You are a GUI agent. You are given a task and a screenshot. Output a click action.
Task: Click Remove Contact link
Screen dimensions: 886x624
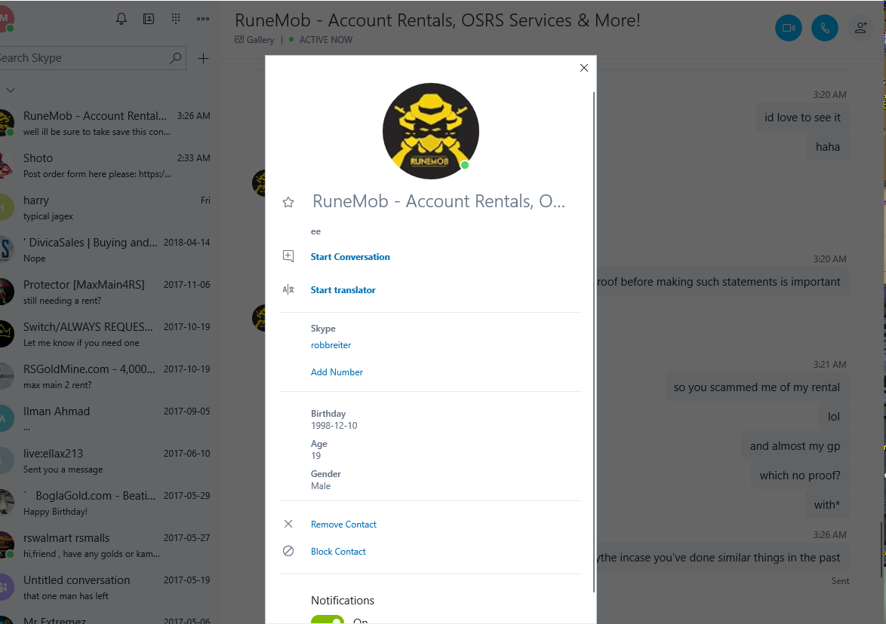(343, 524)
